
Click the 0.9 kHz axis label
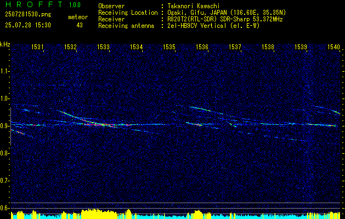click(4, 126)
